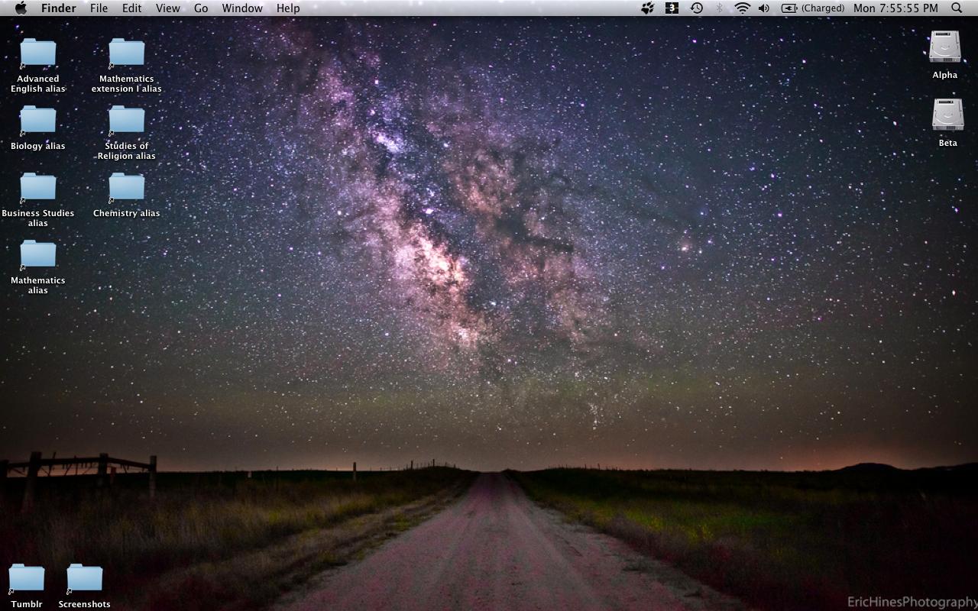
Task: Select the Chemistry alias folder
Action: pos(127,187)
